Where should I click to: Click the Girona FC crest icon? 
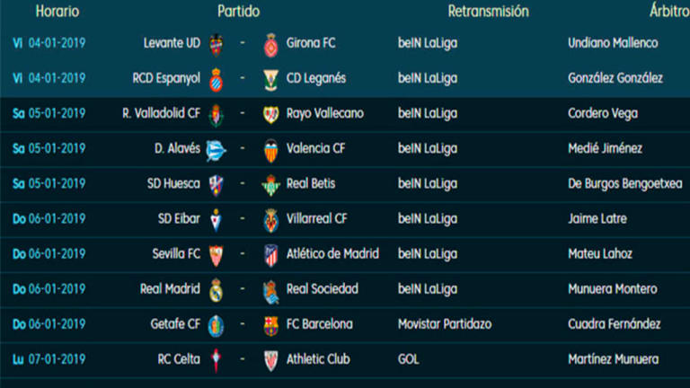[x=270, y=44]
